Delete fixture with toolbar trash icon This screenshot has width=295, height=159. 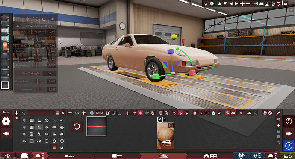(x=195, y=113)
